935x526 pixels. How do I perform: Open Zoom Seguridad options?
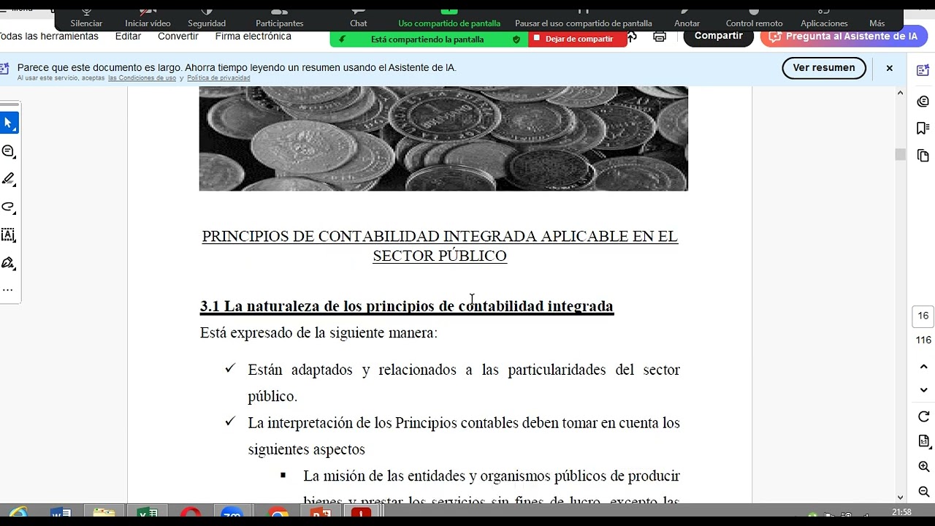[207, 19]
